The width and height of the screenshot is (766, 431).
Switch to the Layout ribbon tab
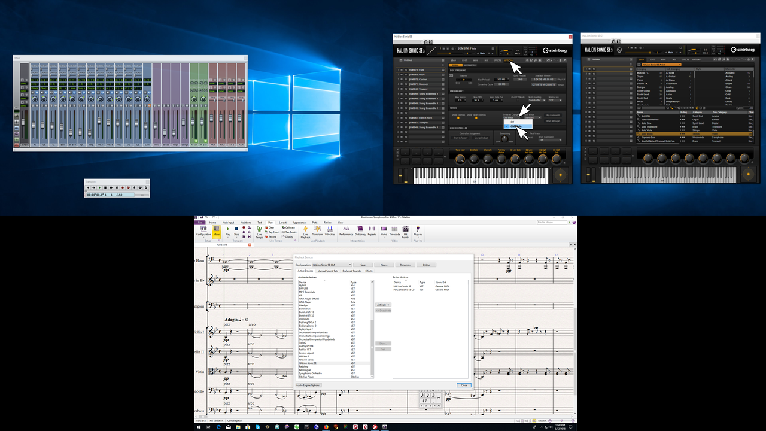(282, 222)
